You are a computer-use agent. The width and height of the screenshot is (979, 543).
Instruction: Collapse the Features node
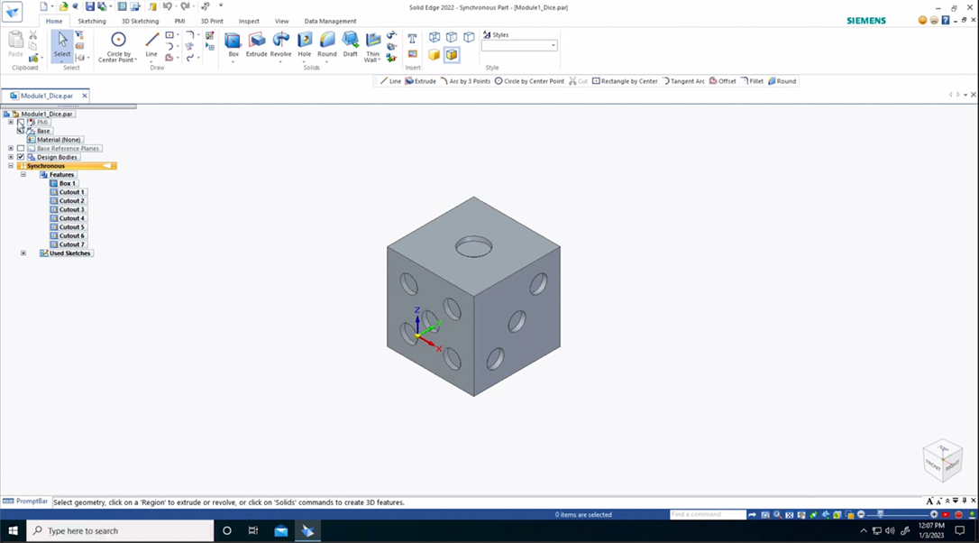point(23,175)
